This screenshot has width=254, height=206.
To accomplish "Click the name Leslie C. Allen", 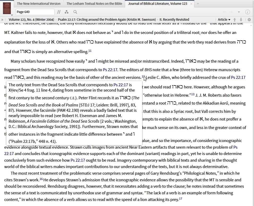I will click(158, 77).
